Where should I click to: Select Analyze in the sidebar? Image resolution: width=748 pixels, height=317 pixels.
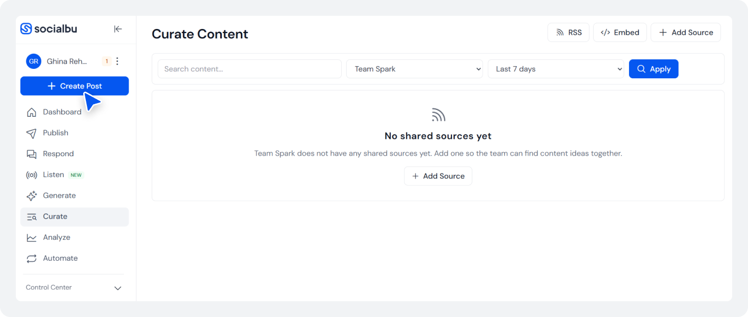click(x=74, y=238)
